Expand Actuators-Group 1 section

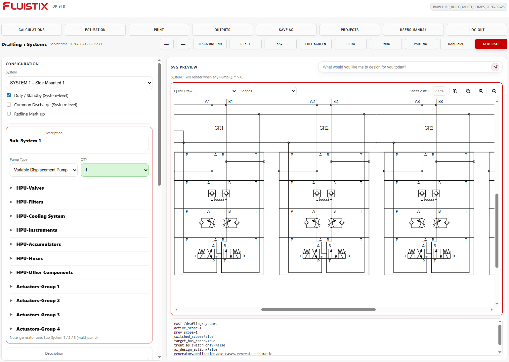79,287
